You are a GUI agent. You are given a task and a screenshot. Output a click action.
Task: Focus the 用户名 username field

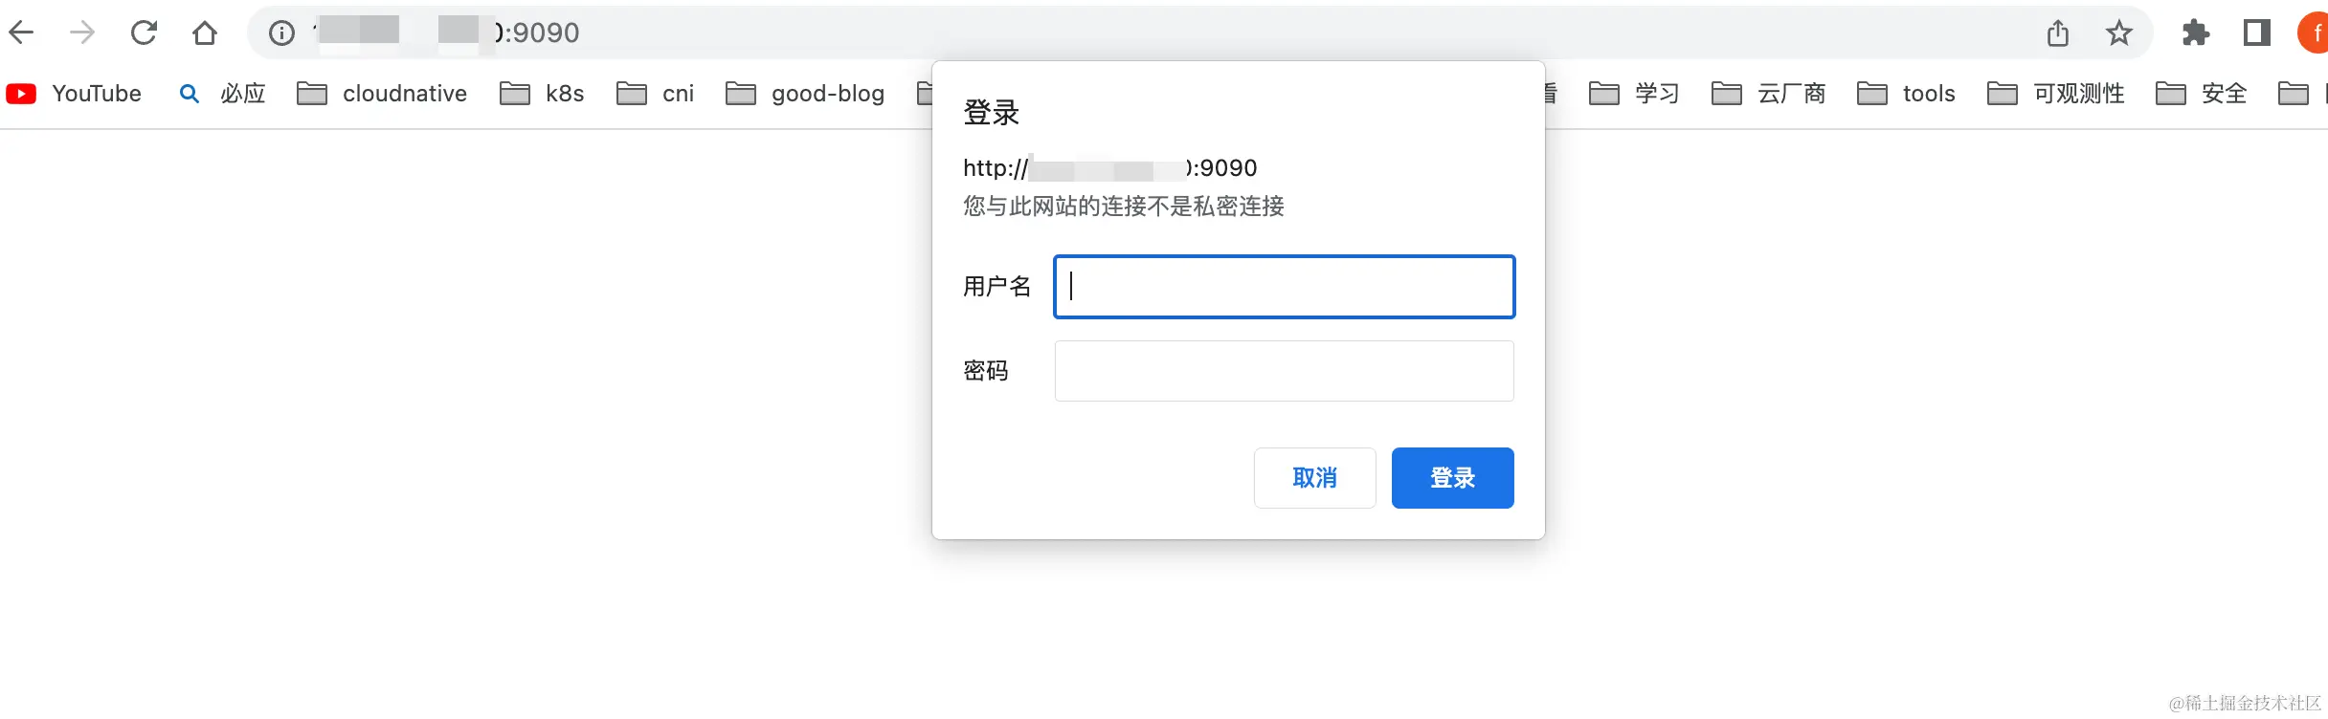click(1284, 287)
